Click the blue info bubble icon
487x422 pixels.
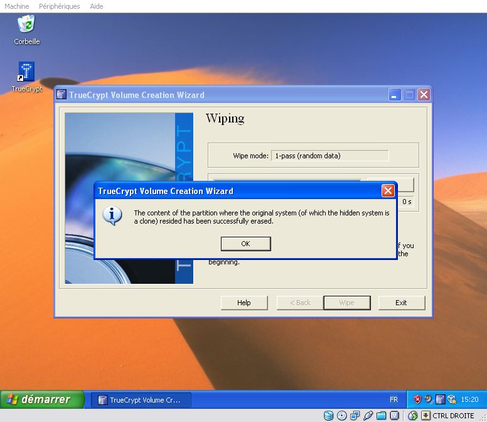[x=112, y=215]
